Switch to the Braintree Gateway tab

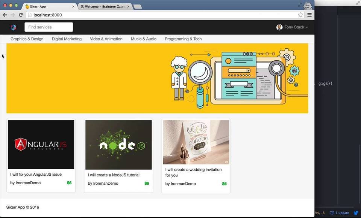pos(105,7)
